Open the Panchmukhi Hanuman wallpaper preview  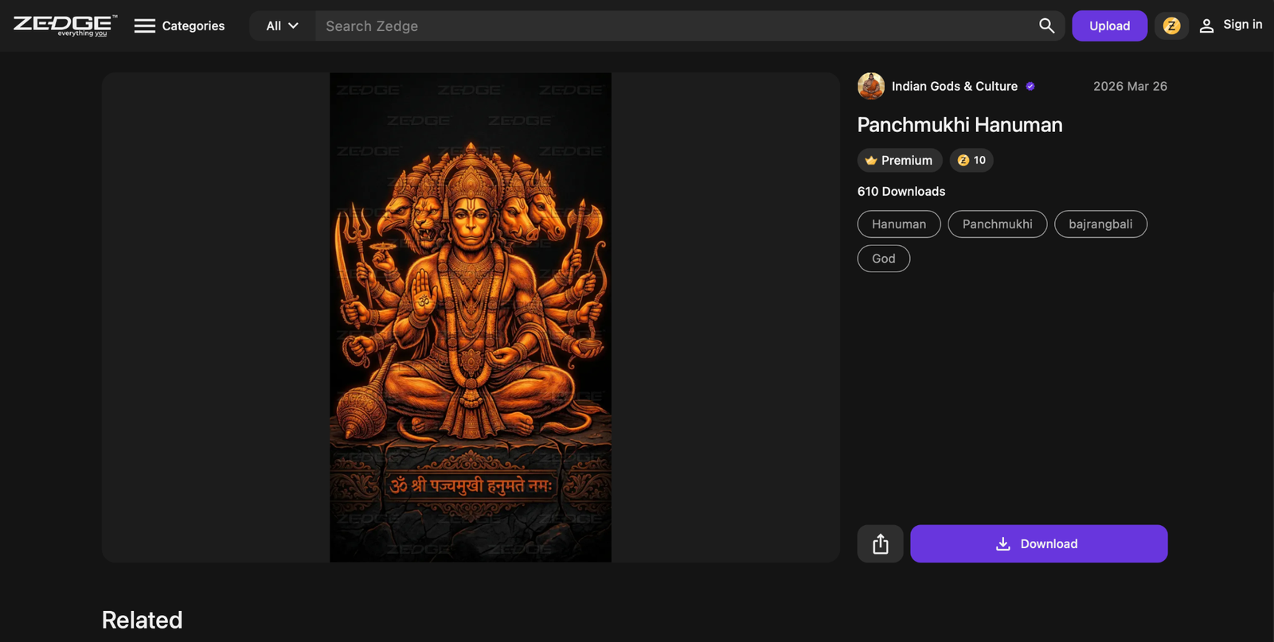tap(471, 317)
